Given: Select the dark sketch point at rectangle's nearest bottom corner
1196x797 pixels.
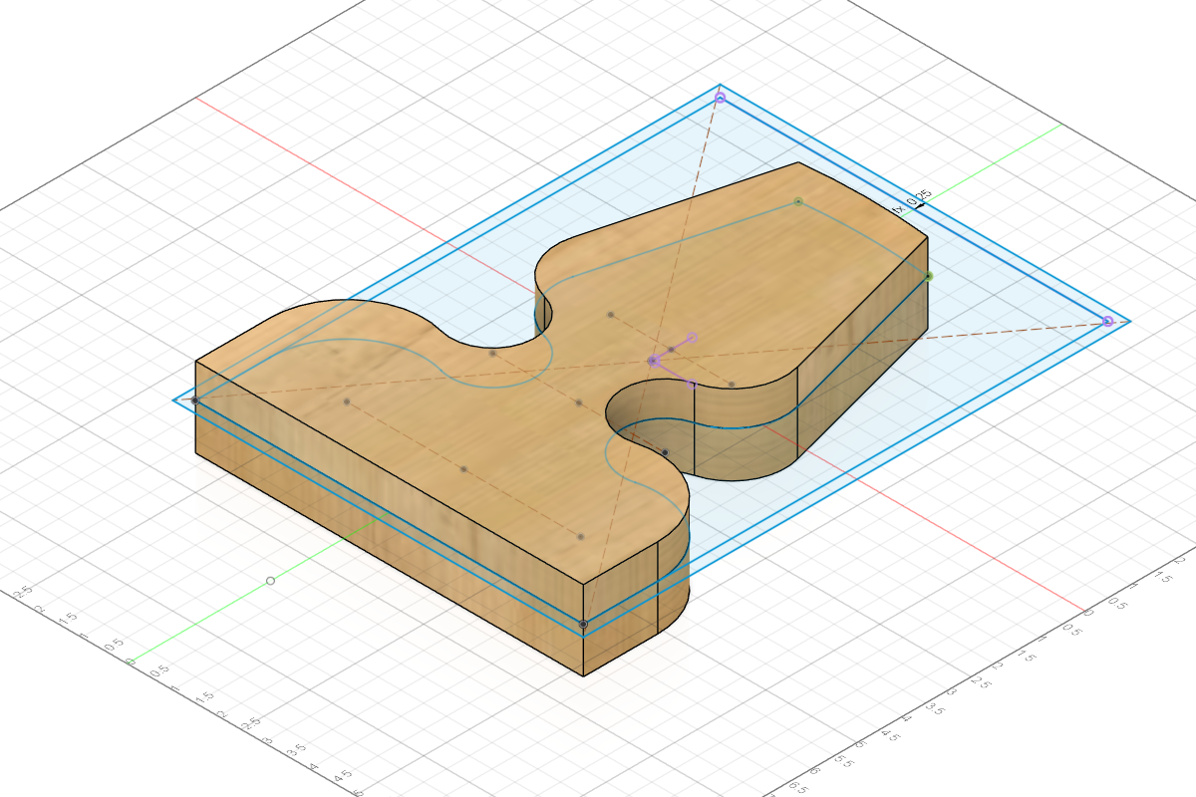Looking at the screenshot, I should point(584,625).
